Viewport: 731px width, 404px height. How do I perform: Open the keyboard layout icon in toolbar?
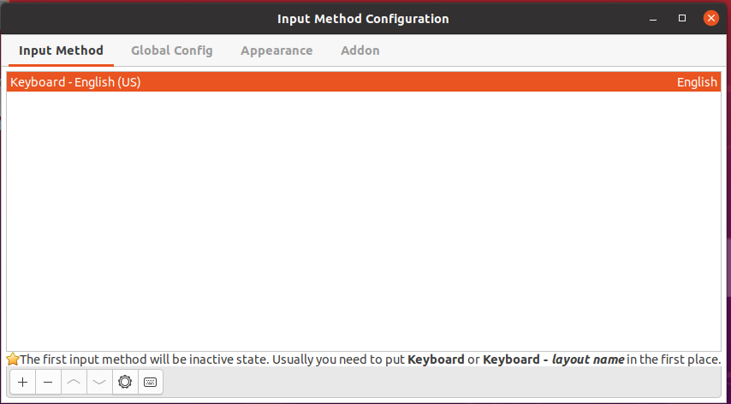pos(150,382)
